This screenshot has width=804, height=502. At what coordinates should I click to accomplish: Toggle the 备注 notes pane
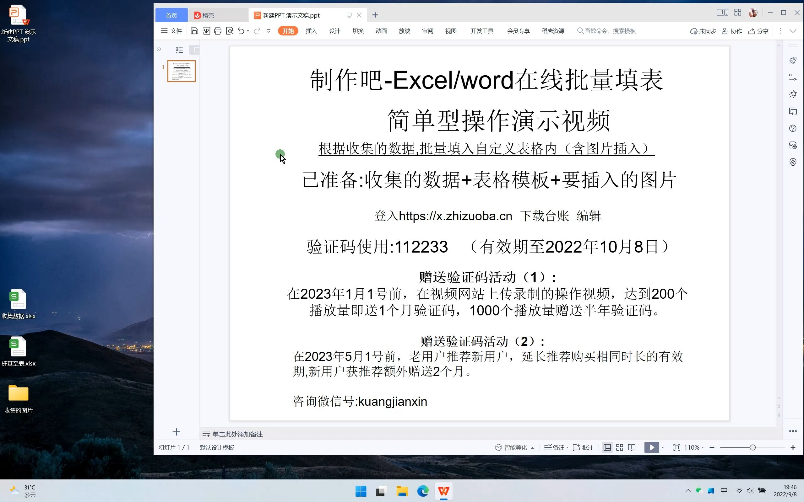[x=556, y=447]
